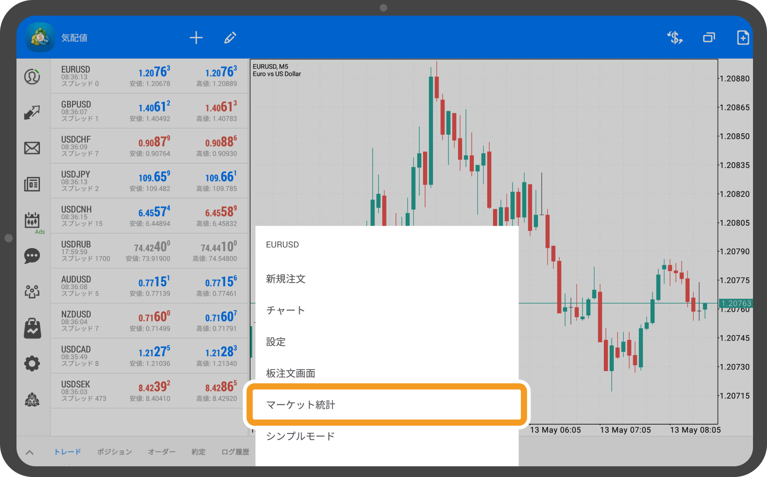The height and width of the screenshot is (477, 767).
Task: Open the news icon in sidebar
Action: (x=32, y=184)
